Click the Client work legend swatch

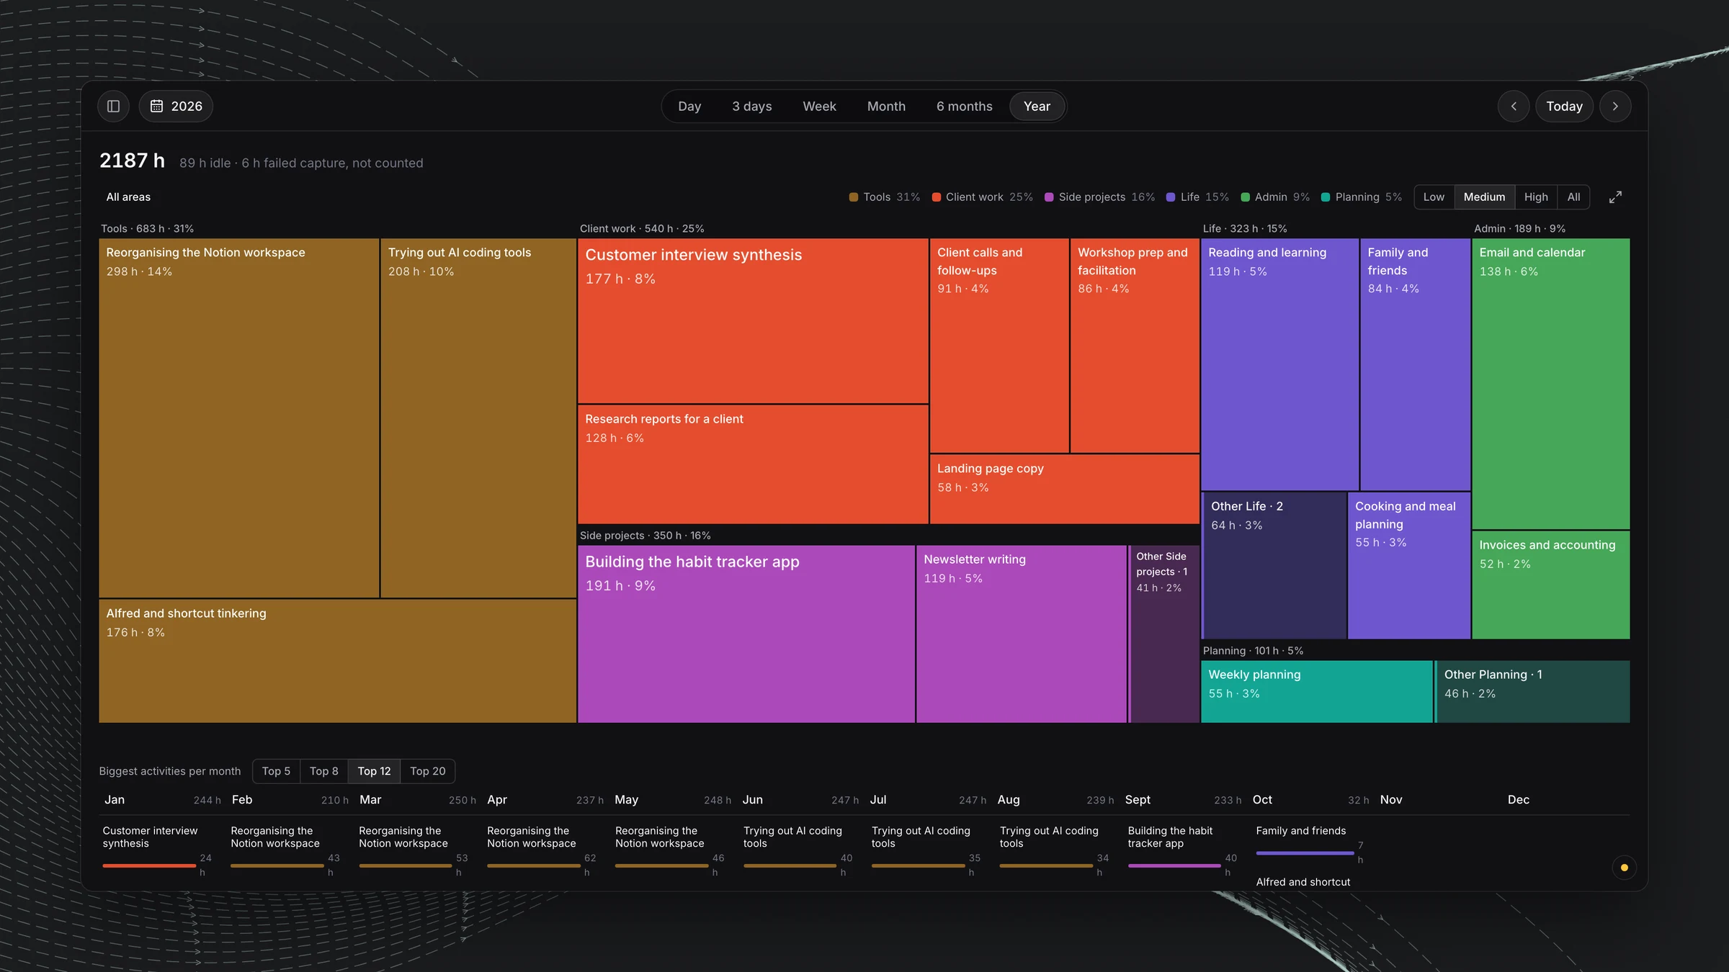tap(937, 197)
